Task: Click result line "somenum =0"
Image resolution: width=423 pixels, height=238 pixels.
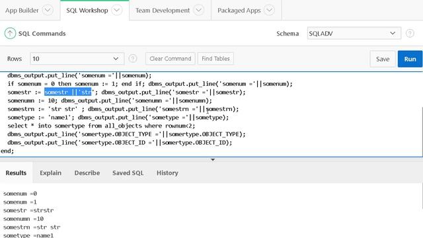Action: click(20, 194)
